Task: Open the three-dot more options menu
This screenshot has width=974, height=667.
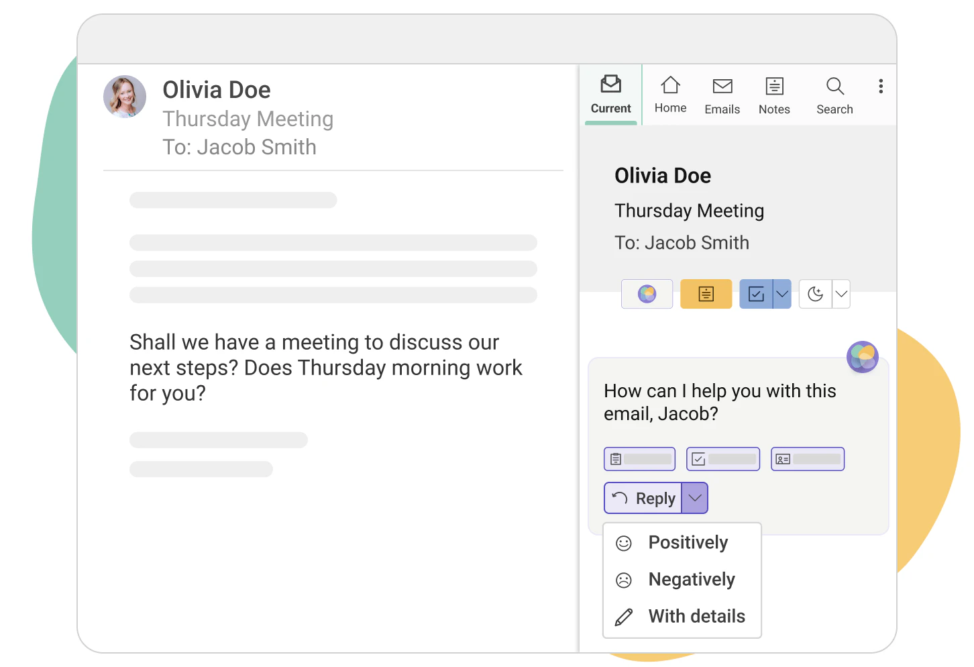Action: tap(881, 86)
